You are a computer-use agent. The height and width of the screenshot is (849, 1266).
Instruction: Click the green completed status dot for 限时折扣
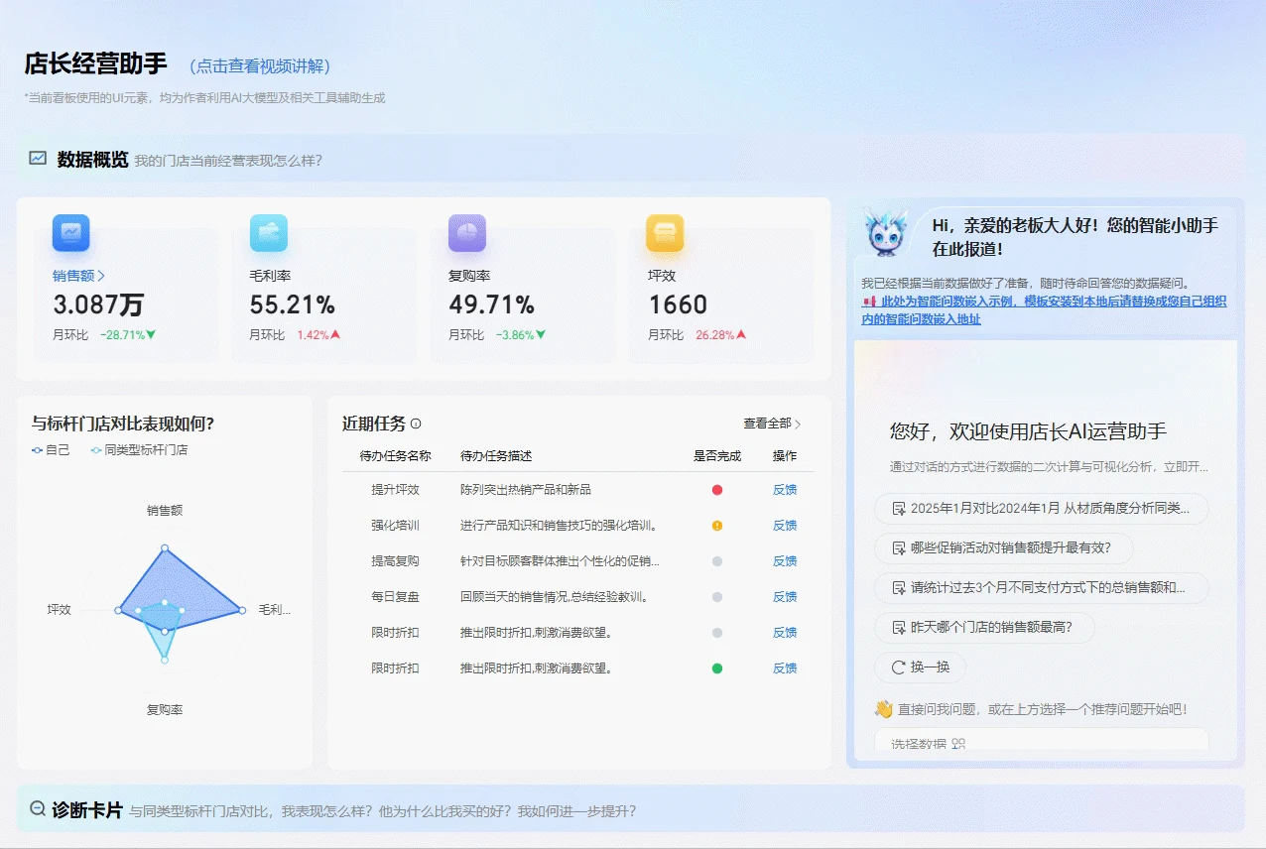[717, 668]
